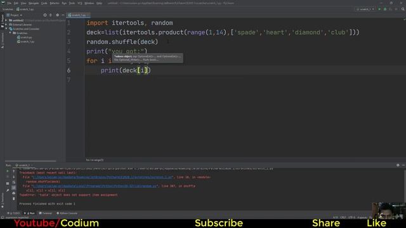Toggle the Project tool window side tab
The height and width of the screenshot is (228, 406).
pos(3,22)
